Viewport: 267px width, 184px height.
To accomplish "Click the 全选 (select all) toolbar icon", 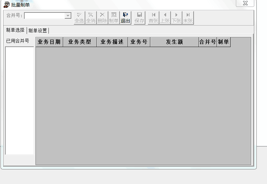I will coord(79,18).
